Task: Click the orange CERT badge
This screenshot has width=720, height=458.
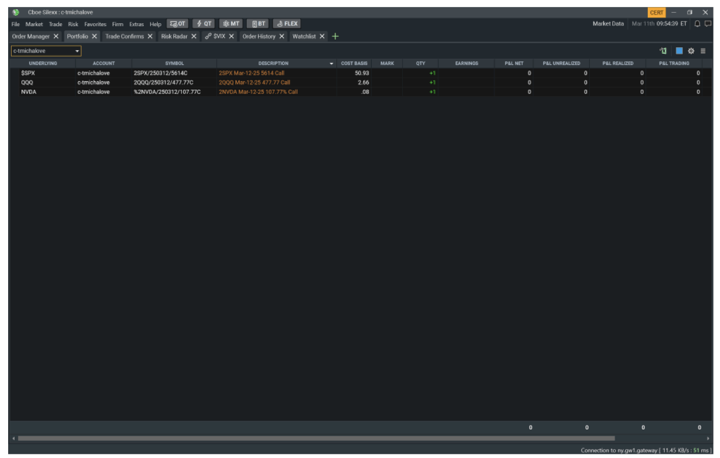Action: pyautogui.click(x=657, y=12)
